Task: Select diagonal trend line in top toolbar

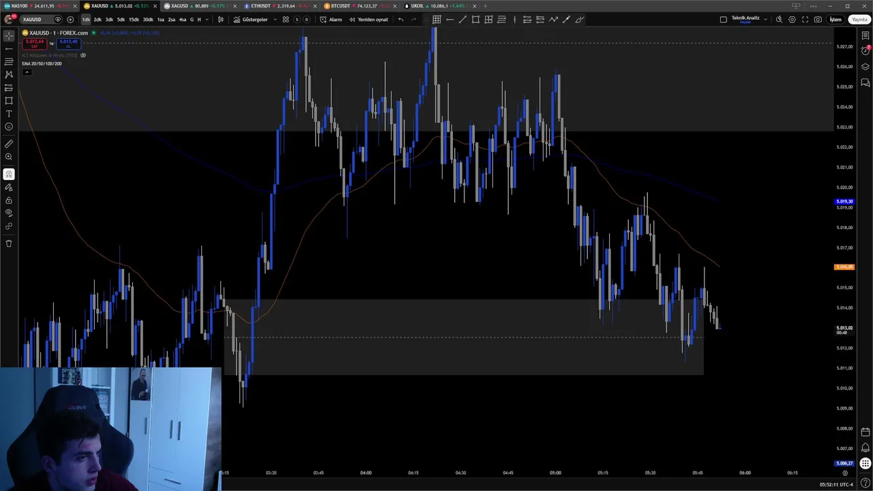Action: (x=462, y=20)
